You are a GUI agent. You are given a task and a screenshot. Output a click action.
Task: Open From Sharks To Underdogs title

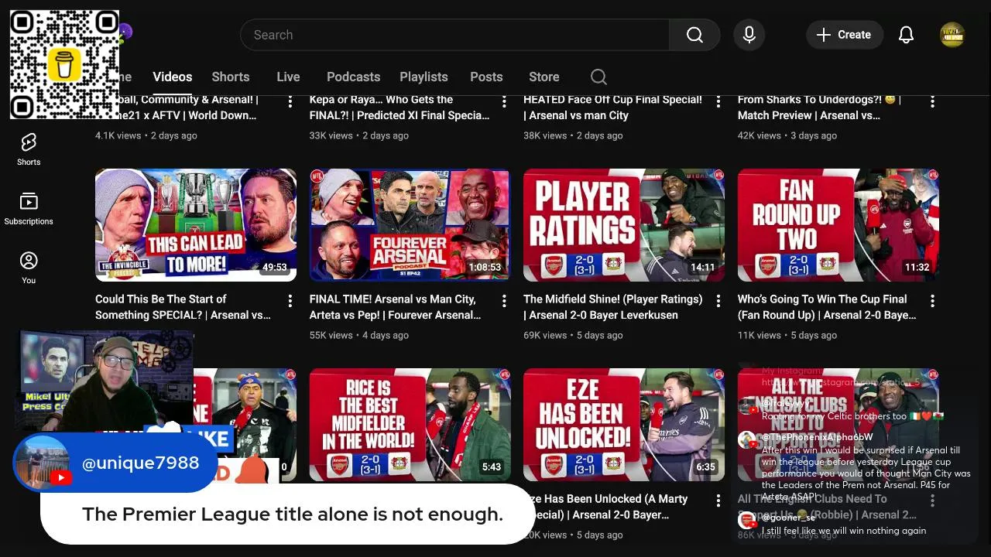819,108
